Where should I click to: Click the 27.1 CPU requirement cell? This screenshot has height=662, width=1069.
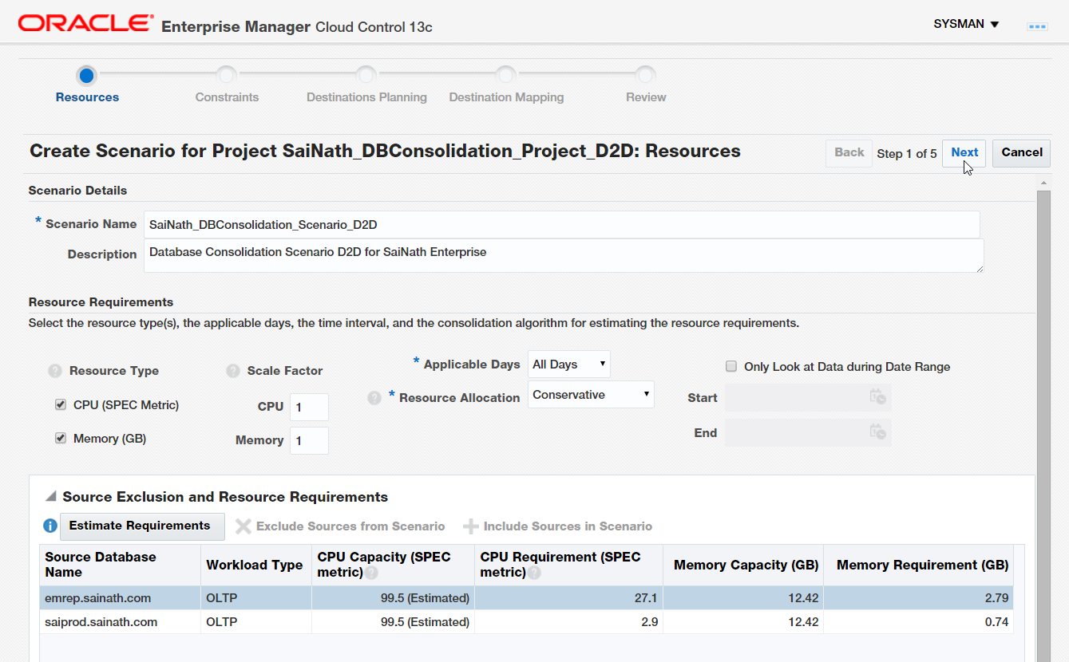[568, 598]
